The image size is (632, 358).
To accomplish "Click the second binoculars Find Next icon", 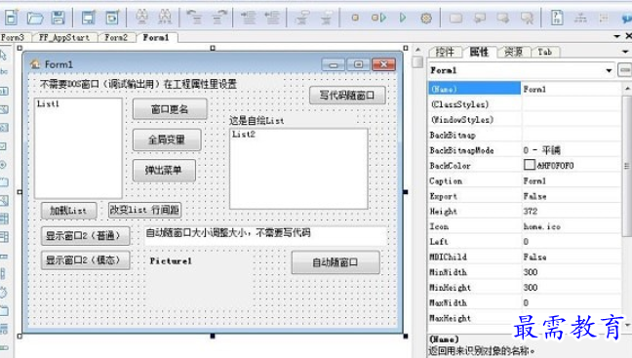I will [x=165, y=18].
